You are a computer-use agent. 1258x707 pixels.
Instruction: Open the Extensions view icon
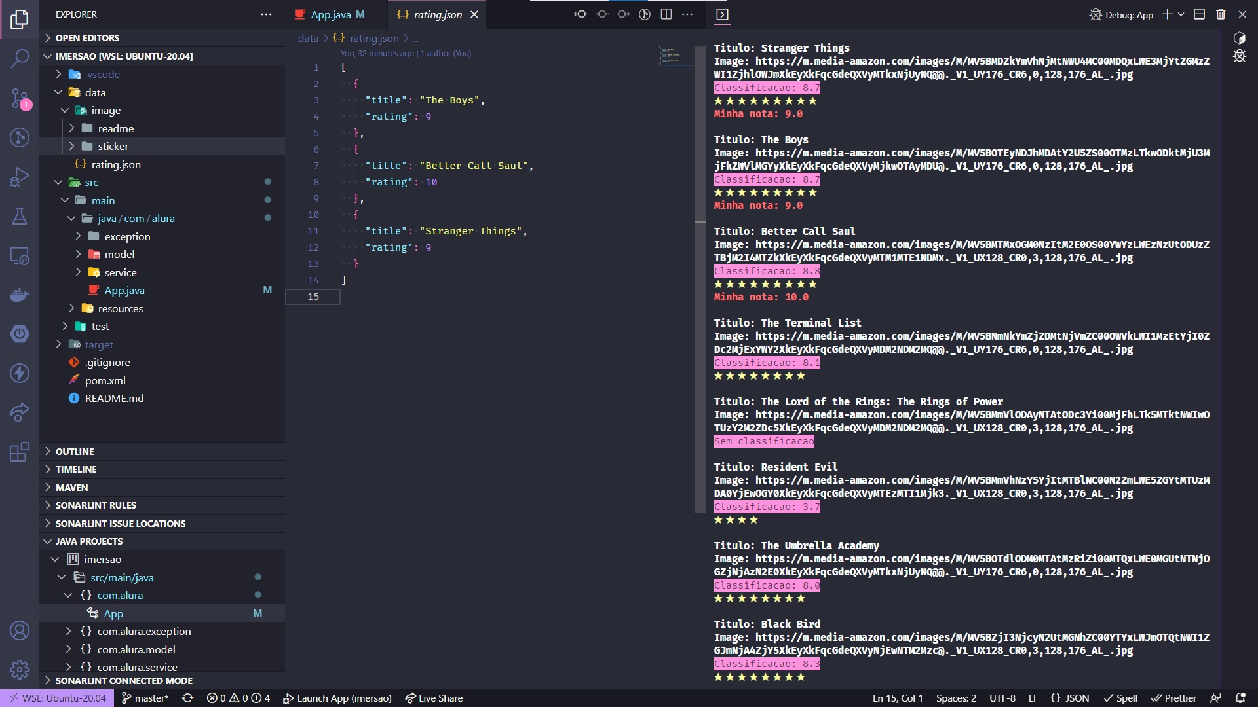[x=20, y=452]
